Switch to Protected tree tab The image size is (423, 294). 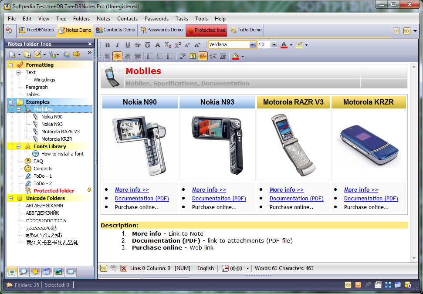(x=206, y=30)
